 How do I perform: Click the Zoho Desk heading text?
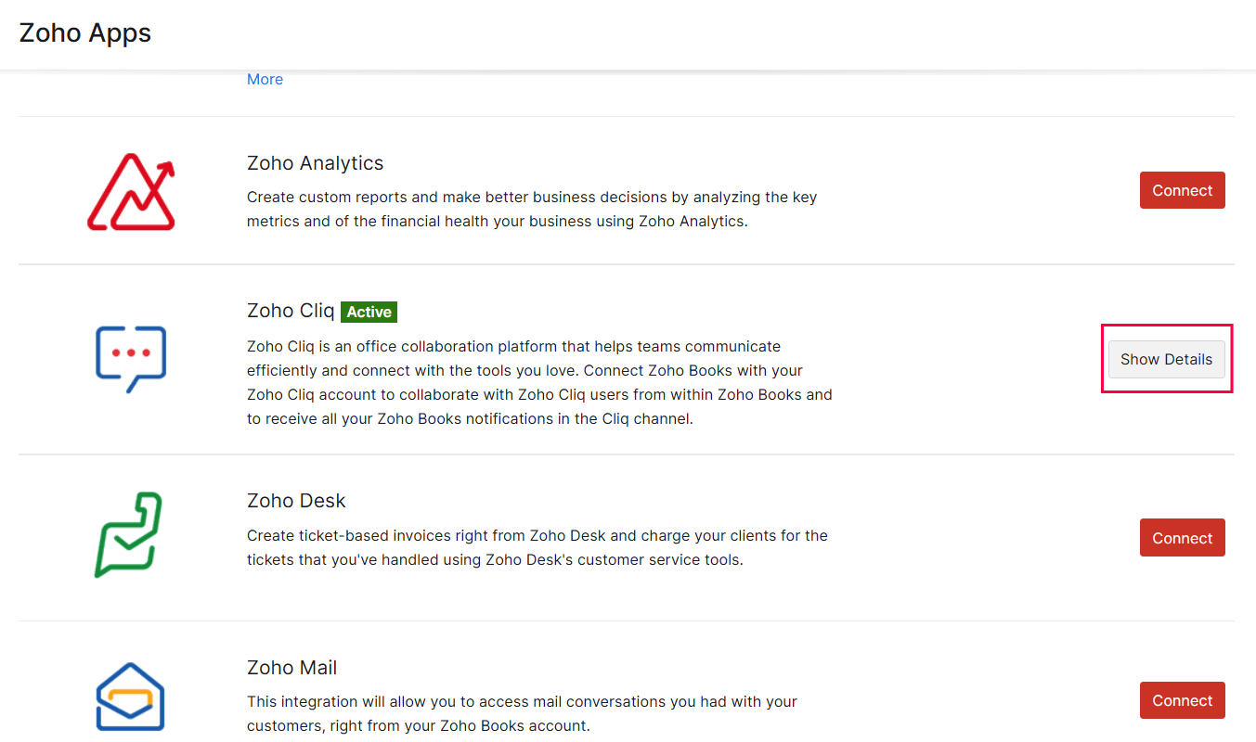click(296, 501)
